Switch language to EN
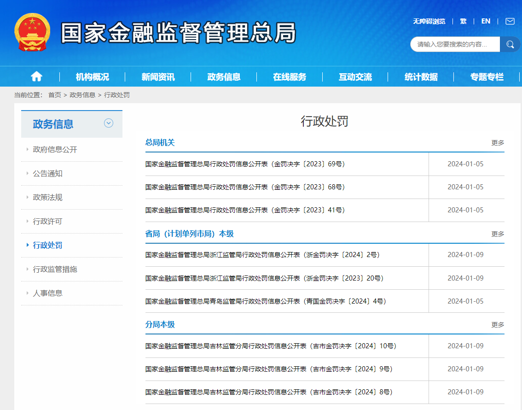This screenshot has width=522, height=410. click(486, 21)
